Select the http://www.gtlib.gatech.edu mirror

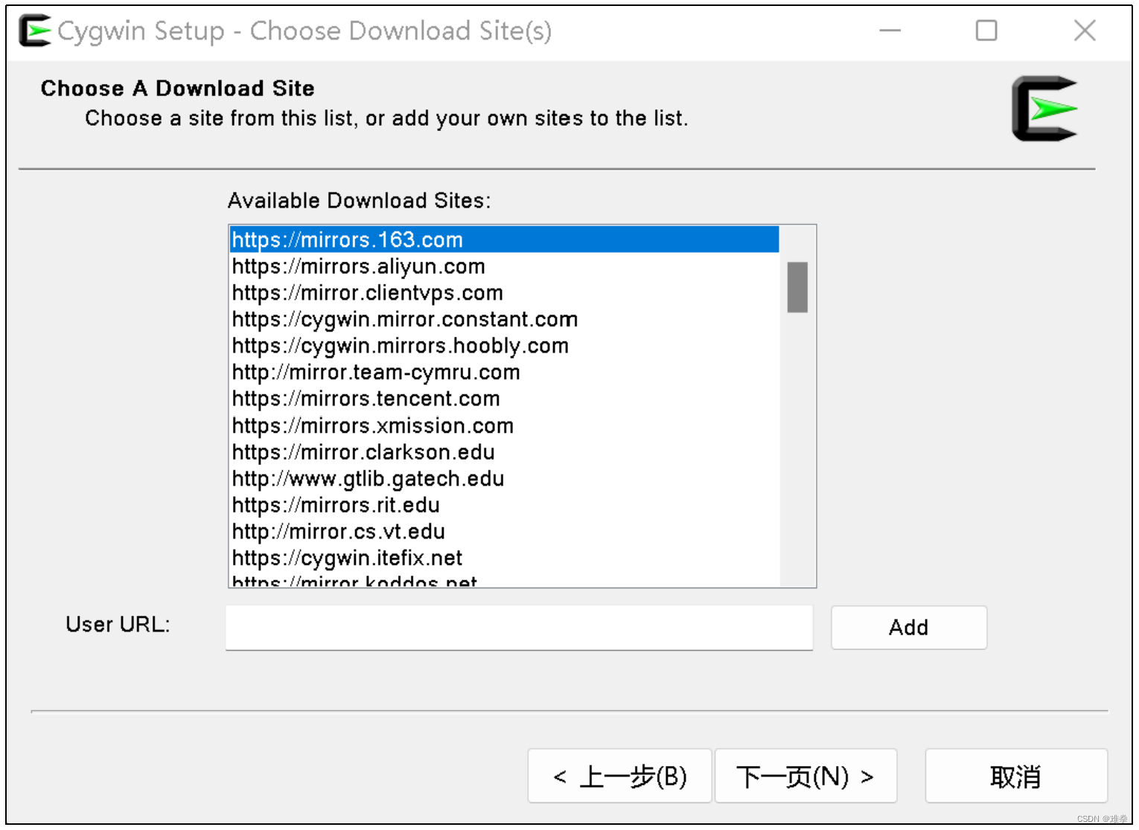[368, 478]
